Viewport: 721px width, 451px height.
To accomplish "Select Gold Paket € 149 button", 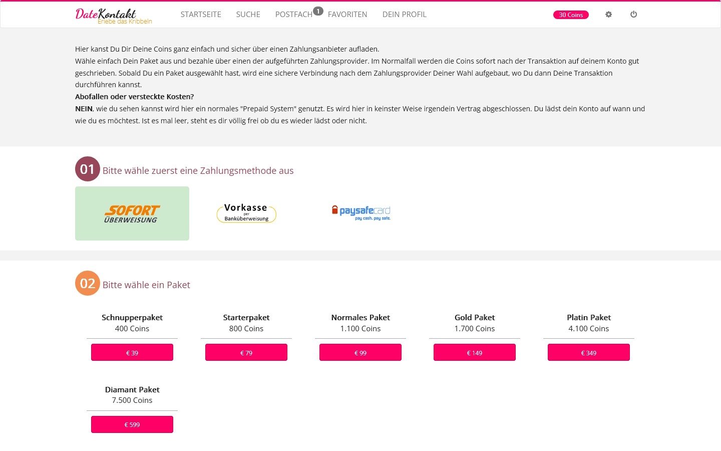I will tap(475, 352).
